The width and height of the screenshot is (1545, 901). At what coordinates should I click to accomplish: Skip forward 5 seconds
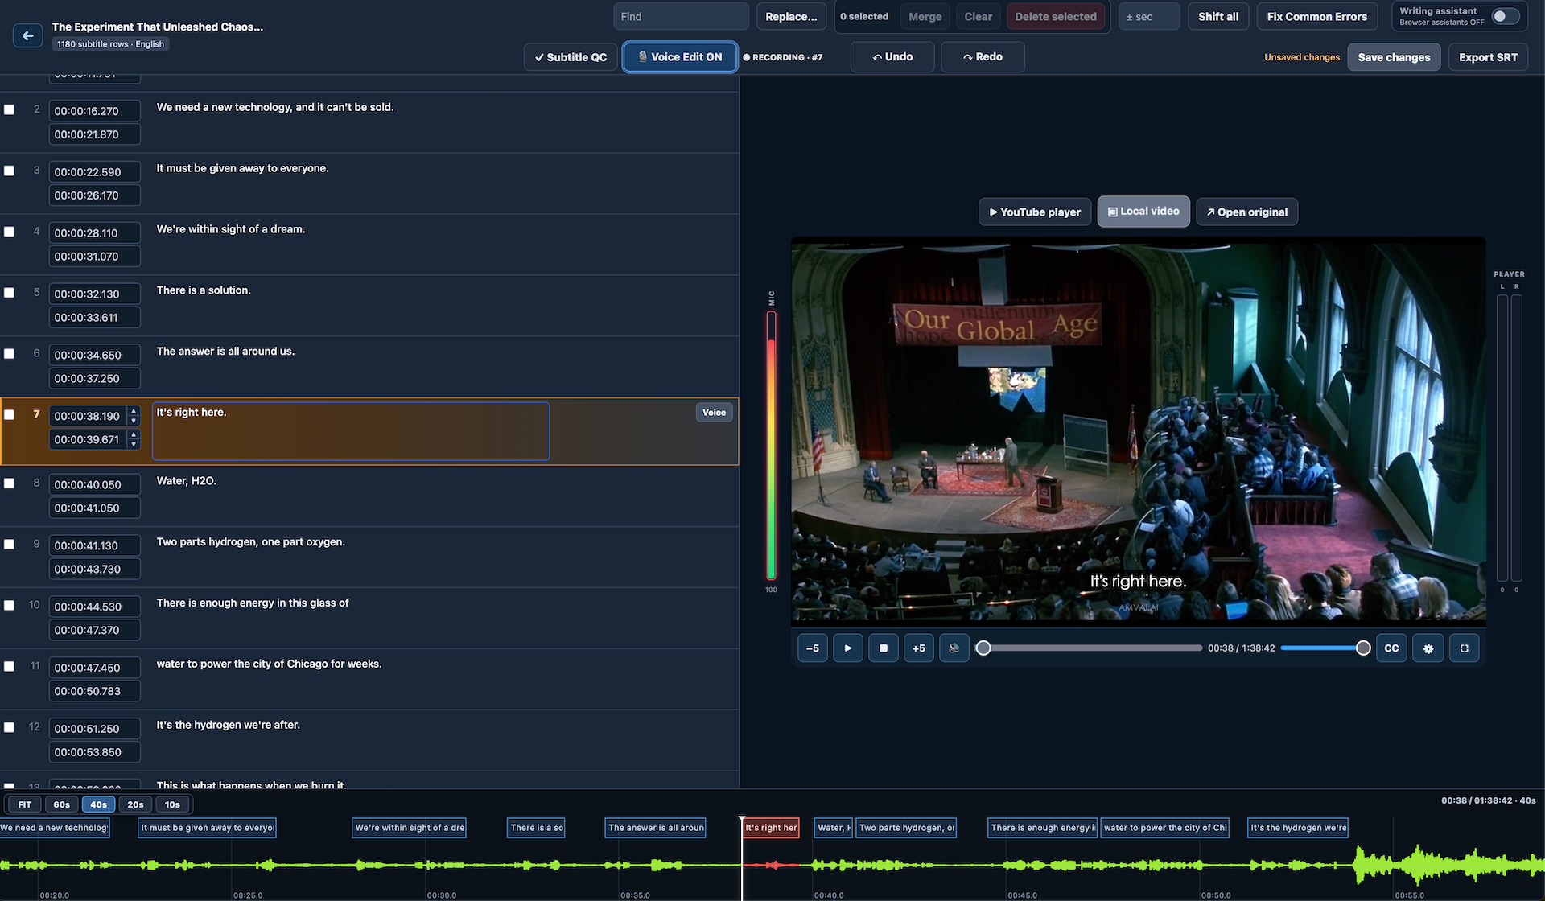point(918,648)
